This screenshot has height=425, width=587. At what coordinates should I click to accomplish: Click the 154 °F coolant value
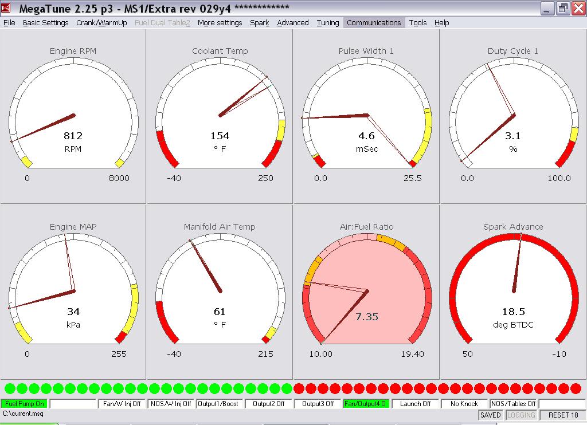coord(220,136)
